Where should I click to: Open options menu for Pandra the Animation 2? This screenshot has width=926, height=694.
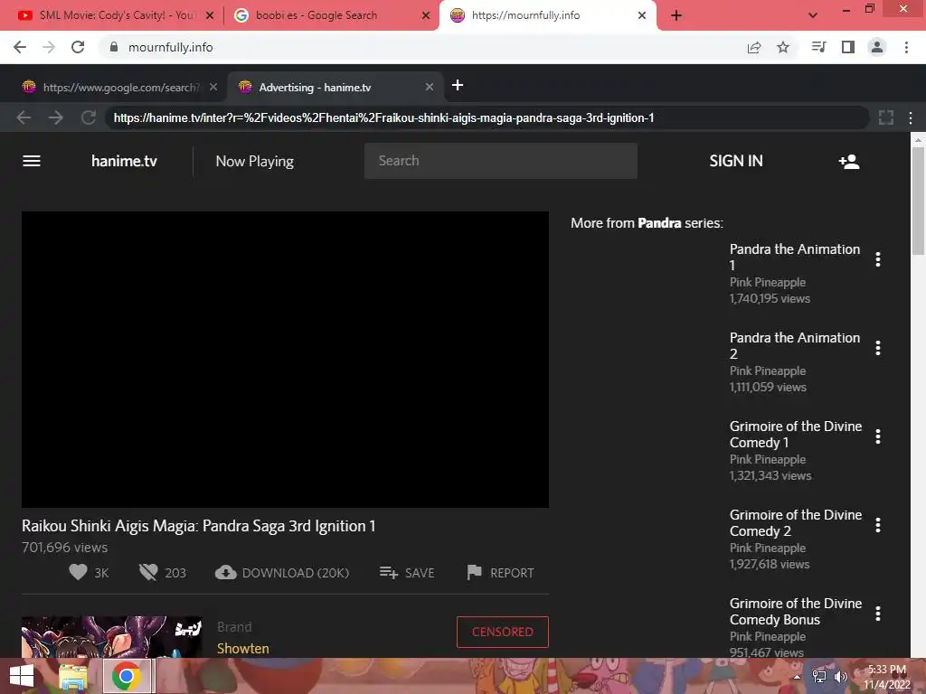[877, 348]
